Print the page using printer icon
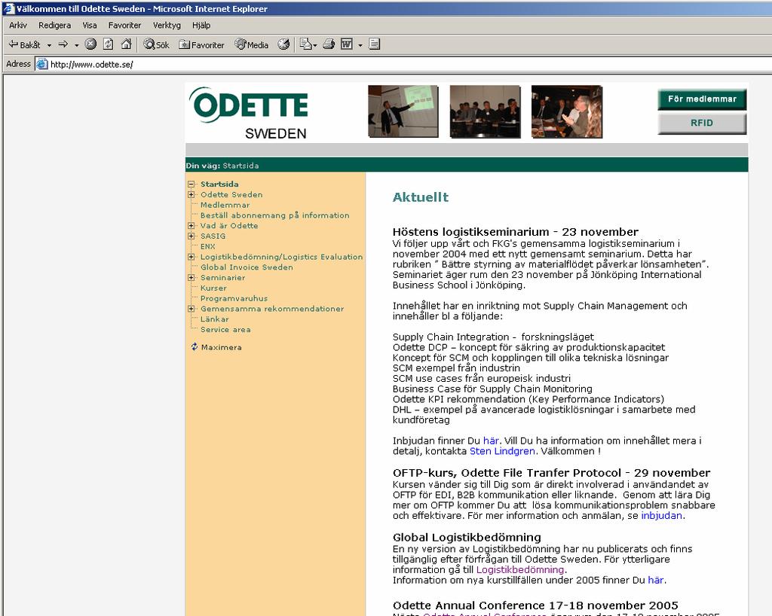 point(329,44)
